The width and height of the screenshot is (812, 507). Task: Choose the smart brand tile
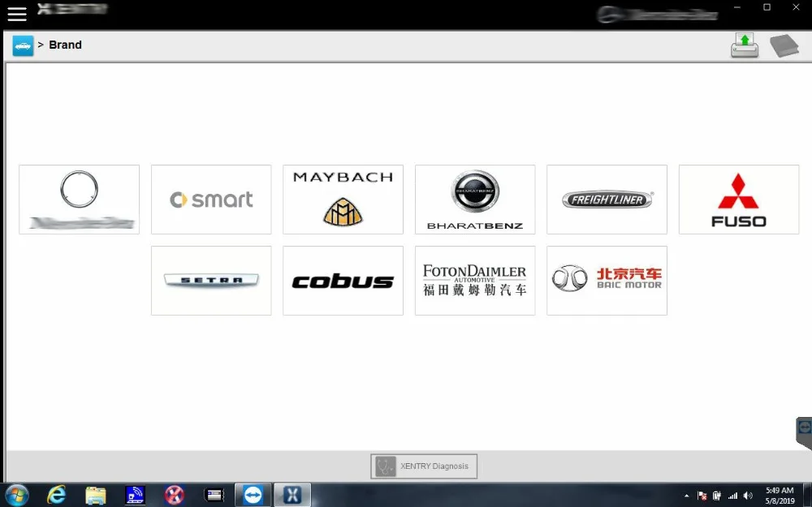[211, 200]
